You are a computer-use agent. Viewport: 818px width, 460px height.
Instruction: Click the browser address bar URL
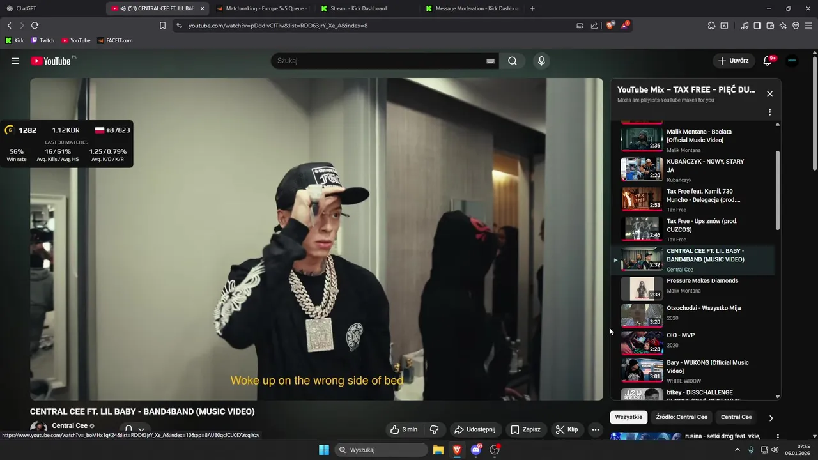pyautogui.click(x=278, y=26)
